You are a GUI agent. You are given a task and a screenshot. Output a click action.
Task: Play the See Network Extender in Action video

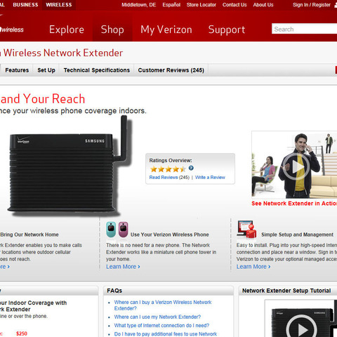tap(296, 166)
